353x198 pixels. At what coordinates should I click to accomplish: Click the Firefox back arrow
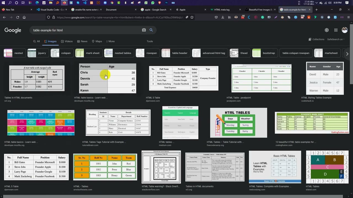4,17
